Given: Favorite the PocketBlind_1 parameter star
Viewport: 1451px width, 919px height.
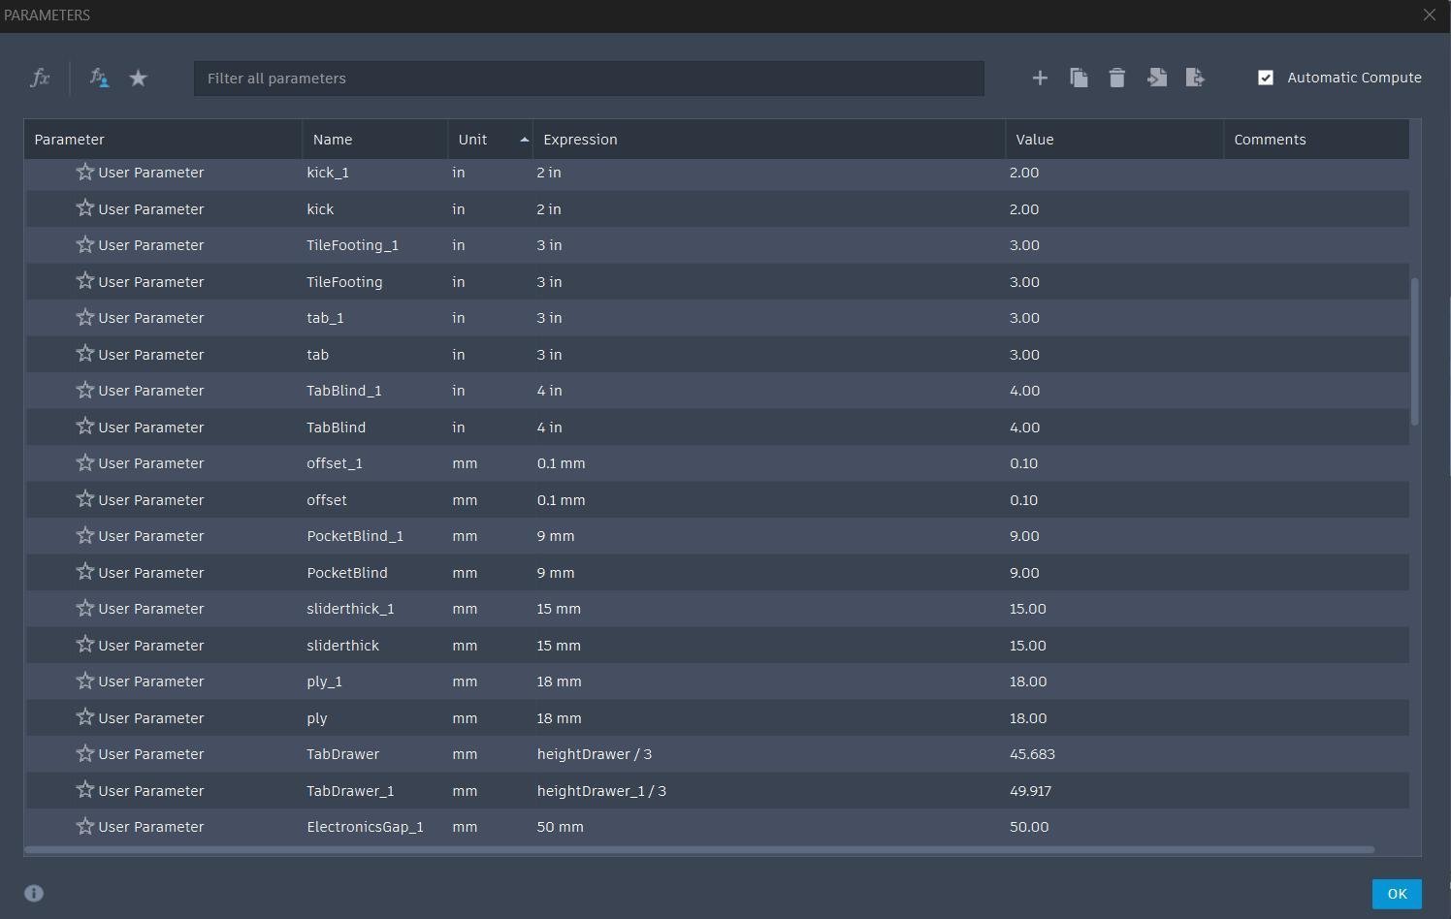Looking at the screenshot, I should point(85,535).
